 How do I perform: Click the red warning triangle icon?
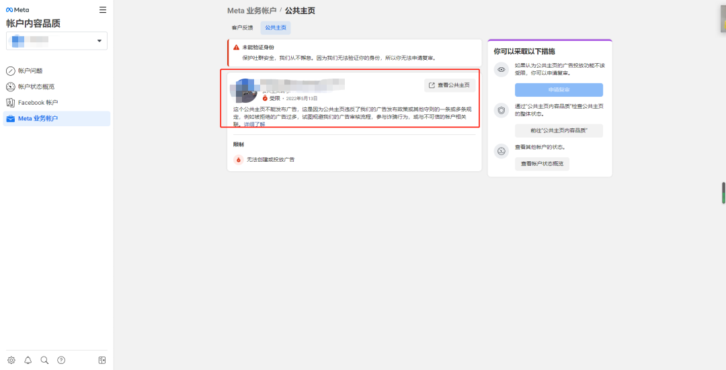[236, 47]
